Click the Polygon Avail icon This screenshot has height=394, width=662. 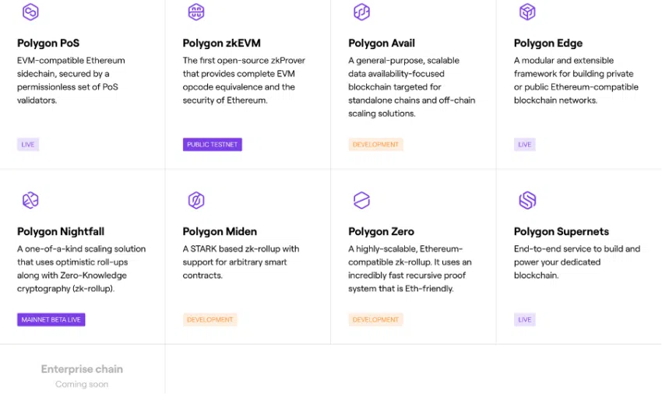(361, 12)
